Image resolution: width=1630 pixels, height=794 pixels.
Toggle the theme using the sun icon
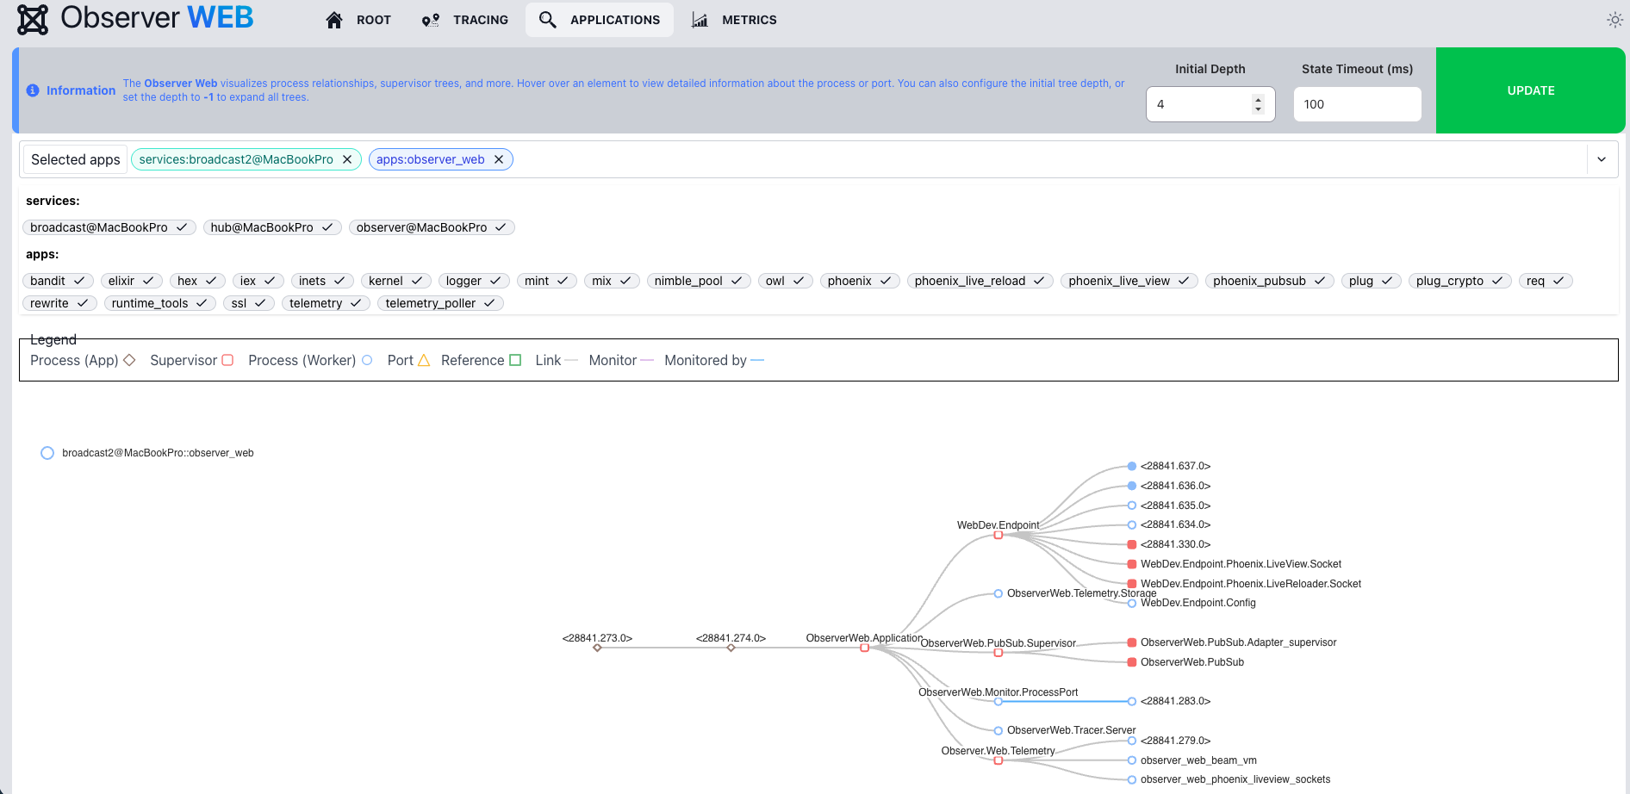[x=1614, y=19]
